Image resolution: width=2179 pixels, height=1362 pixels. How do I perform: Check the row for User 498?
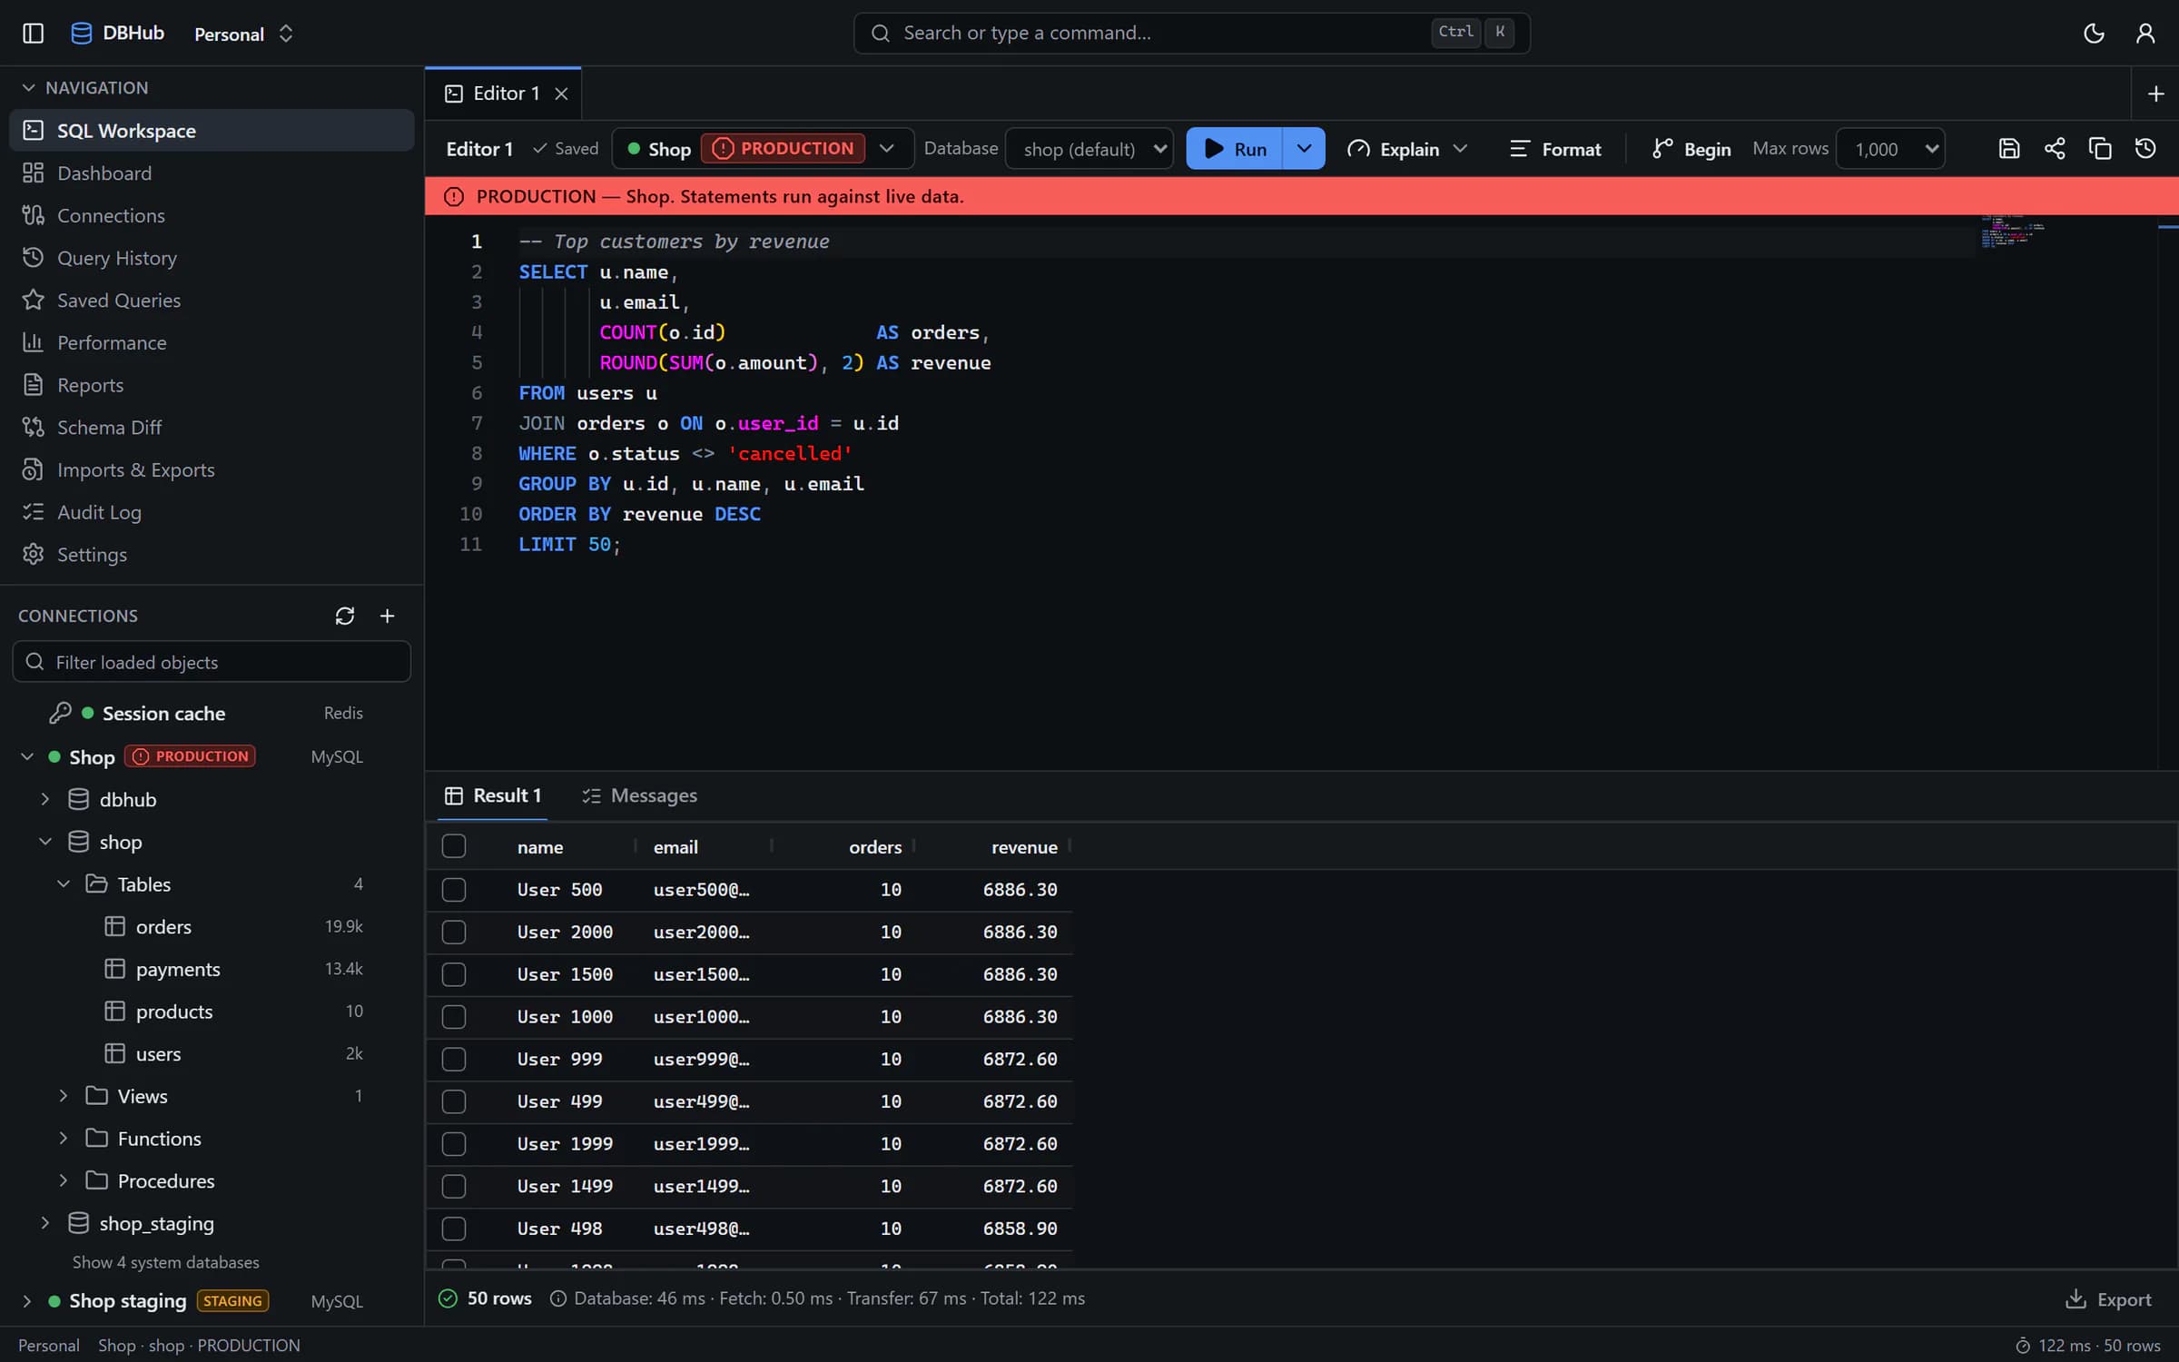(x=454, y=1229)
